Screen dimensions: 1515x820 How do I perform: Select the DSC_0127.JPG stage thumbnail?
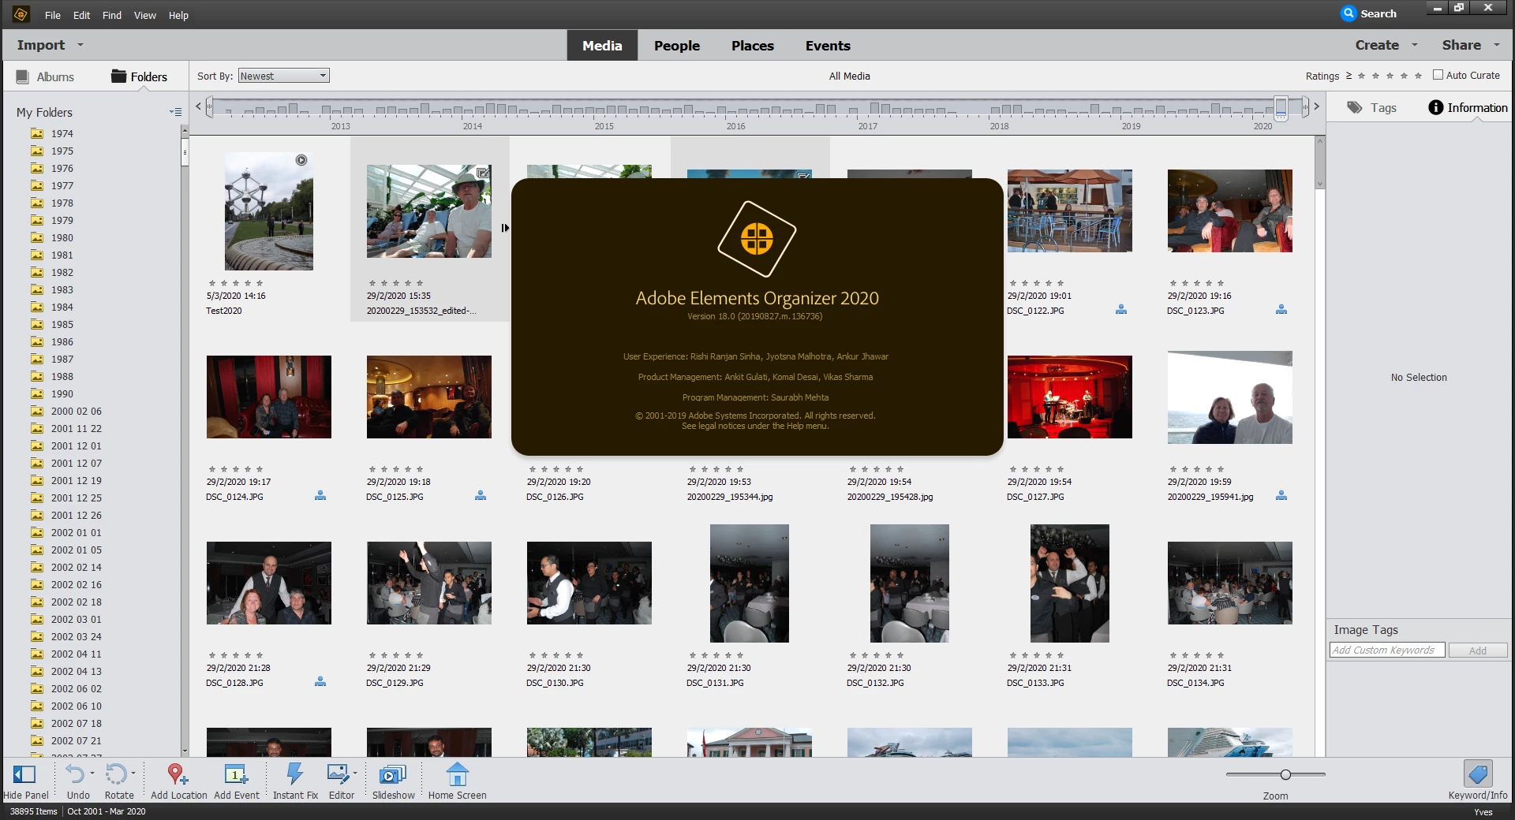[x=1069, y=397]
